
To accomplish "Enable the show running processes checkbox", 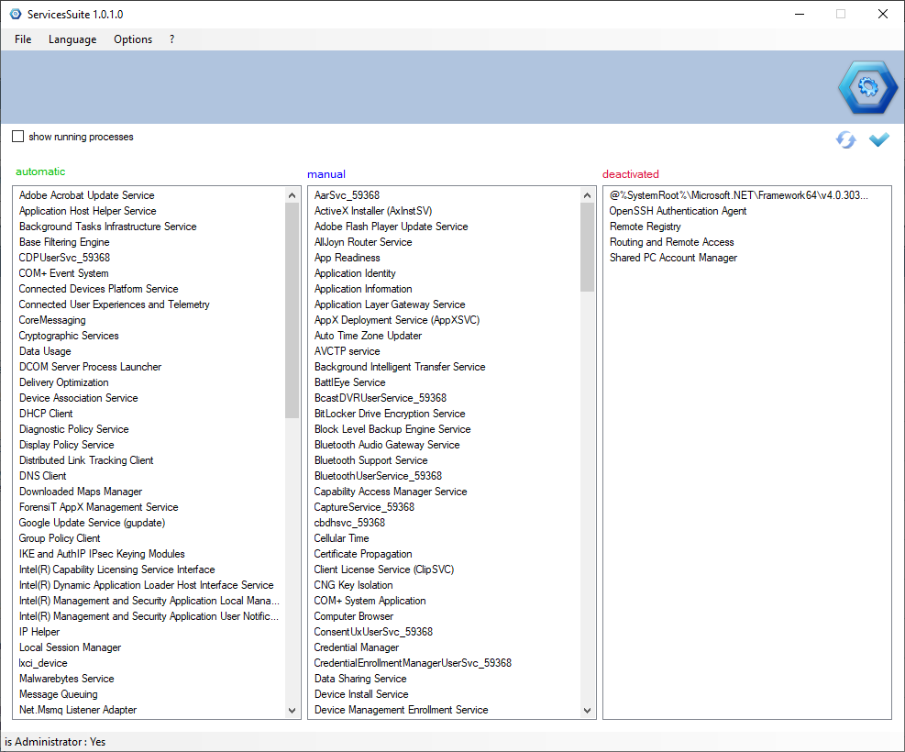I will coord(18,137).
